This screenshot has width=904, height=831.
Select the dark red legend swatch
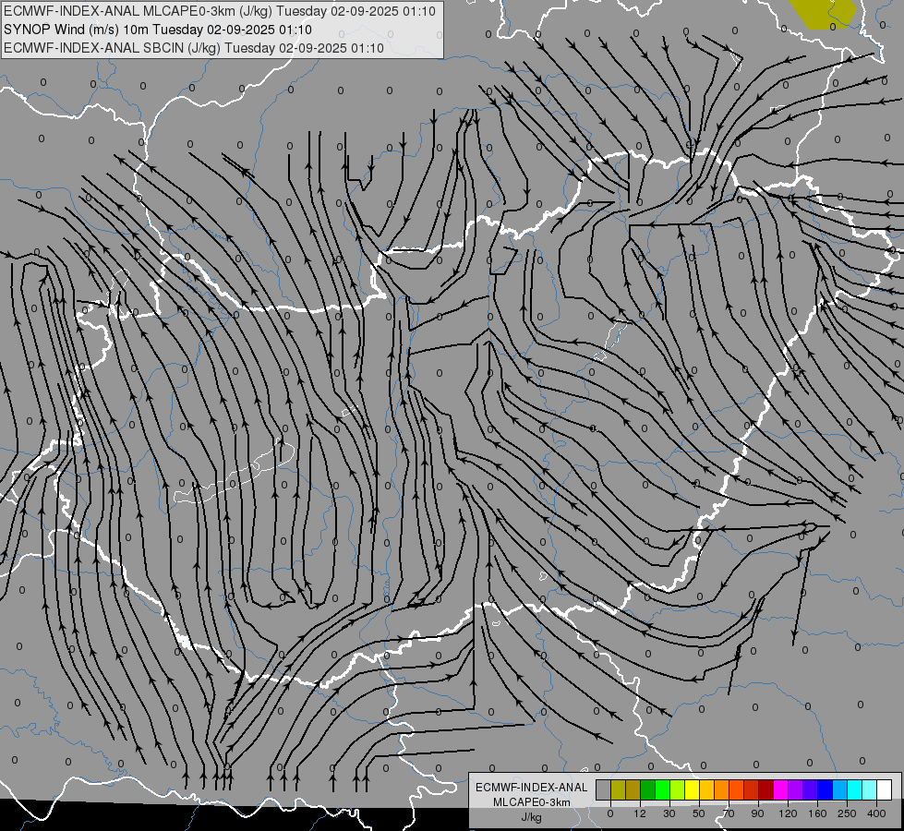pyautogui.click(x=765, y=789)
